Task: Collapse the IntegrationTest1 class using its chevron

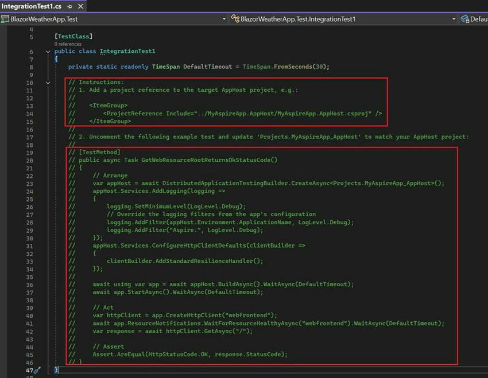Action: tap(48, 51)
